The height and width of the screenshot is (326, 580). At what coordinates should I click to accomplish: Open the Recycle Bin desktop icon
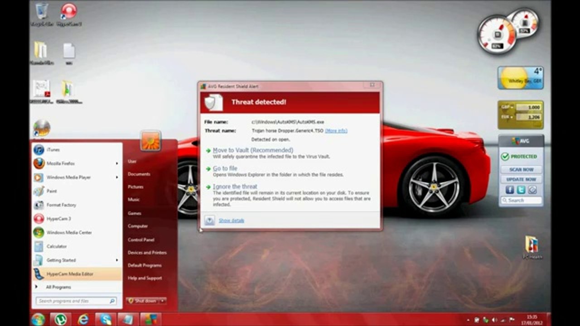(x=42, y=14)
